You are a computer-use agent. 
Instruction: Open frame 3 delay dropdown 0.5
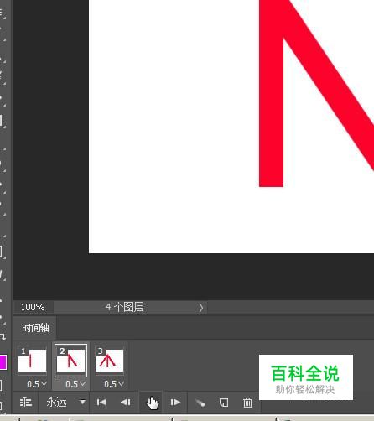click(x=114, y=384)
